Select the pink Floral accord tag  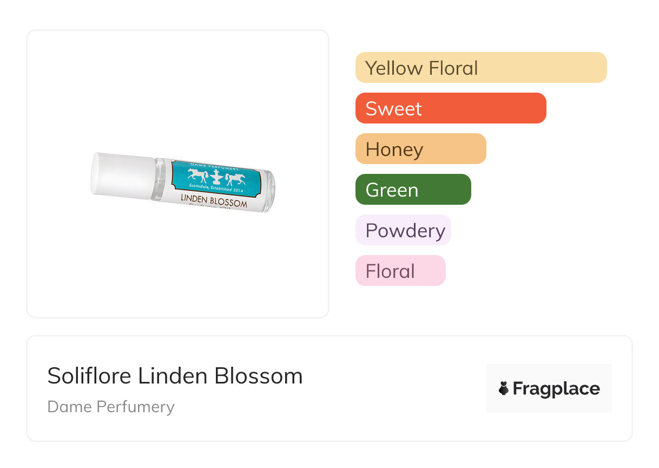click(400, 271)
